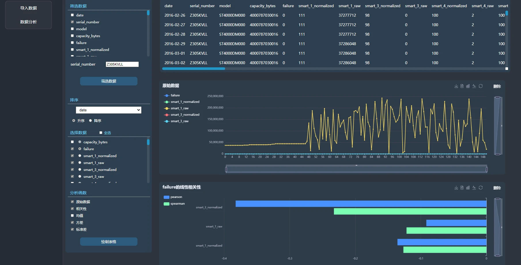
Task: Switch failure的线性相关性 chart to line type
Action: point(474,188)
